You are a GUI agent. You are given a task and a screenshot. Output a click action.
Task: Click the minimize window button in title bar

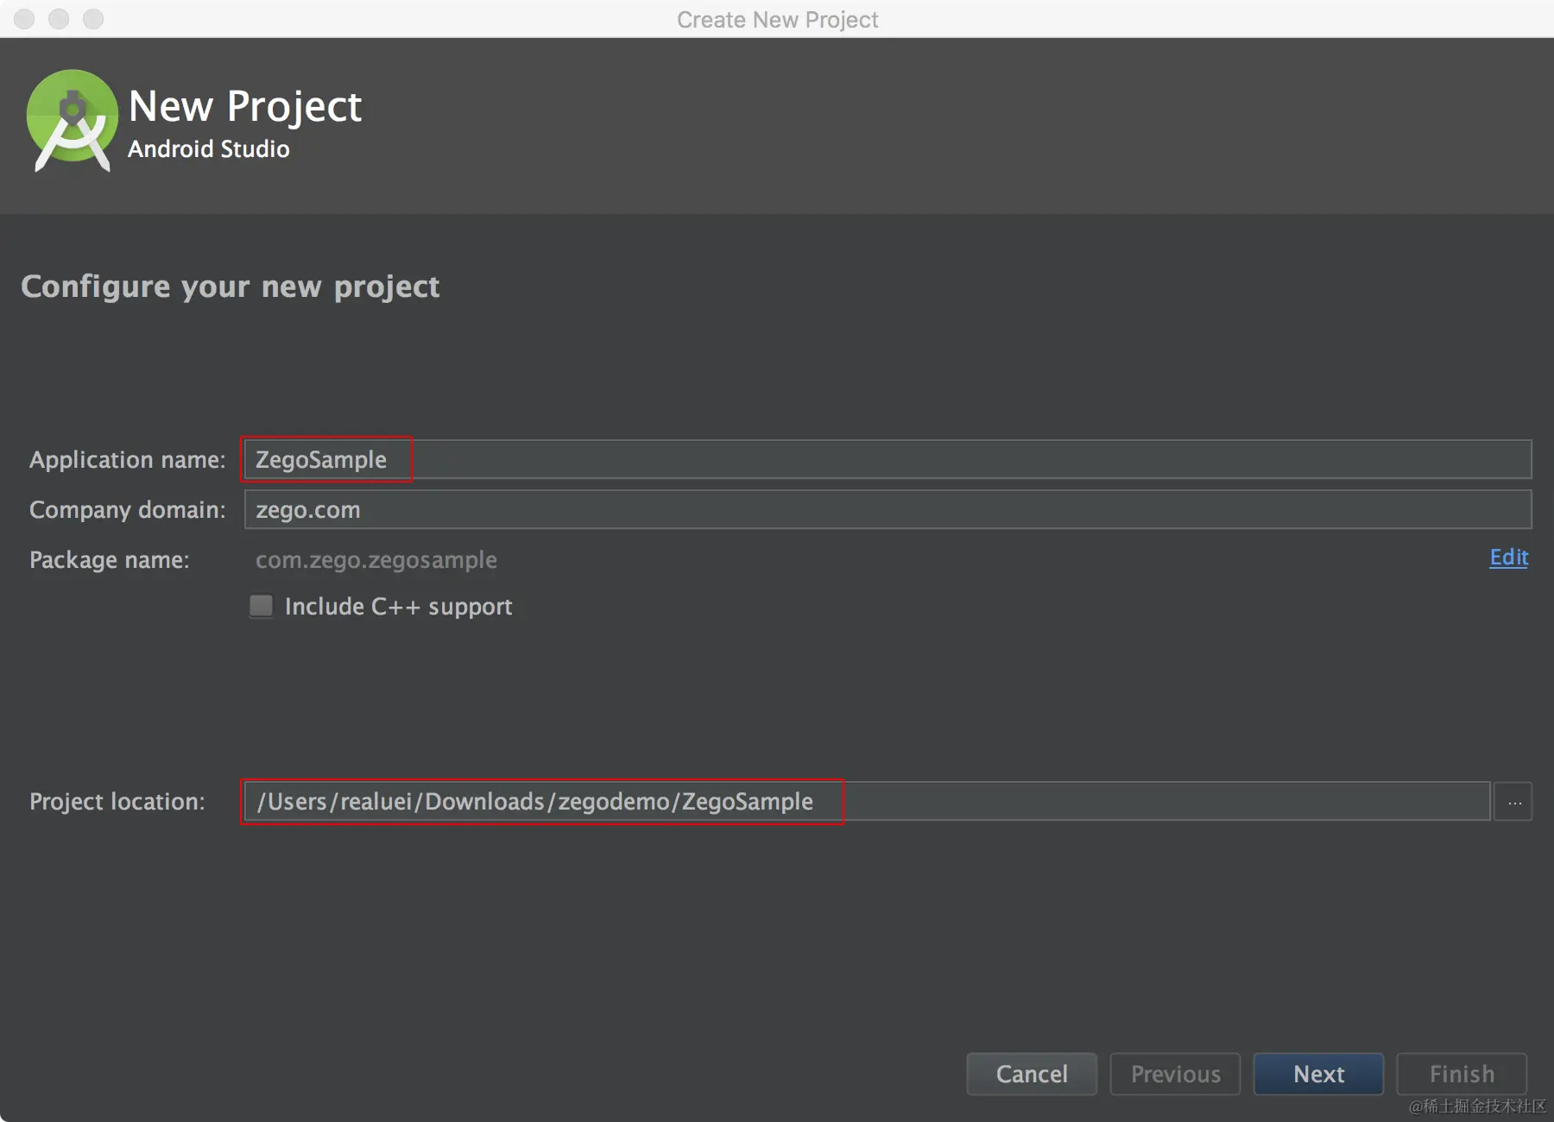(x=59, y=19)
